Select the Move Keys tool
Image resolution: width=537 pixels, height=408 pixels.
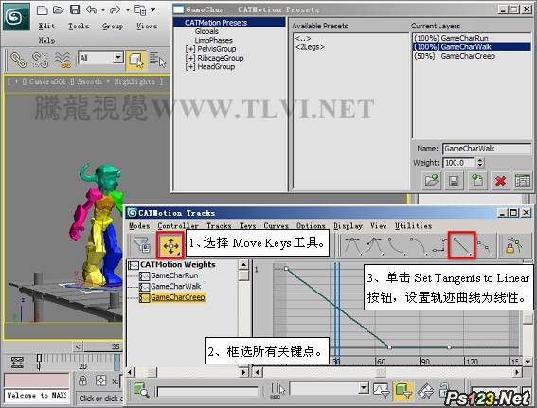point(170,245)
